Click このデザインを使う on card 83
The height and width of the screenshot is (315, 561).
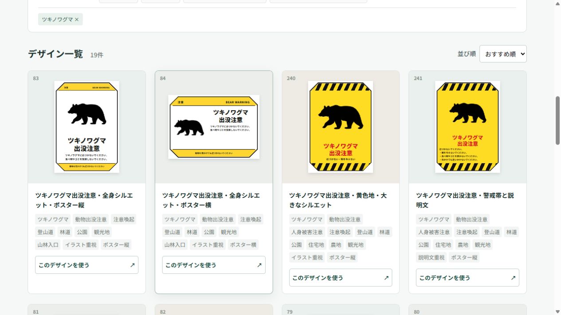click(86, 265)
